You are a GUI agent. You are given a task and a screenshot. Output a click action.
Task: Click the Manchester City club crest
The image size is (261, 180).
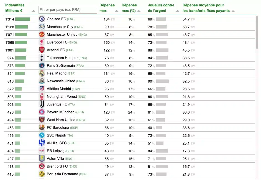tap(42, 27)
